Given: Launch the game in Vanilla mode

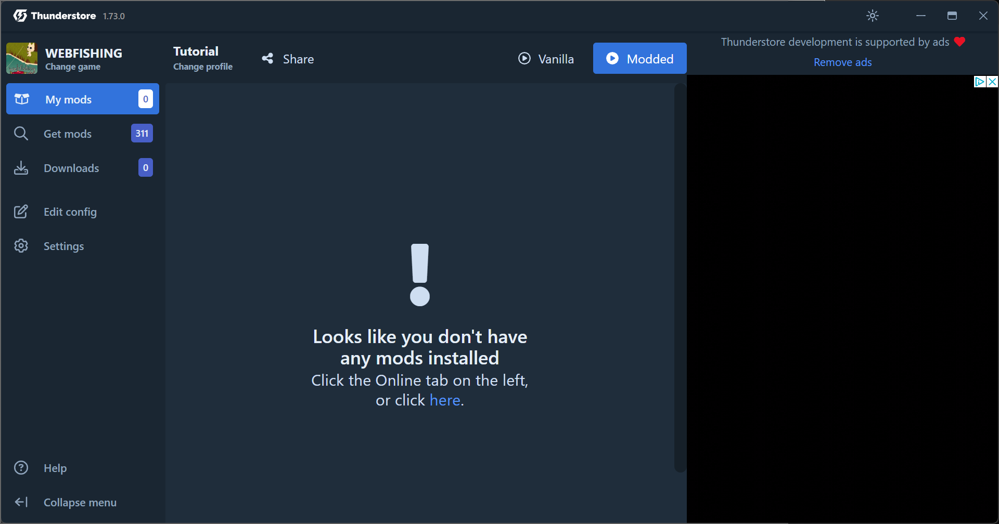Looking at the screenshot, I should (546, 59).
